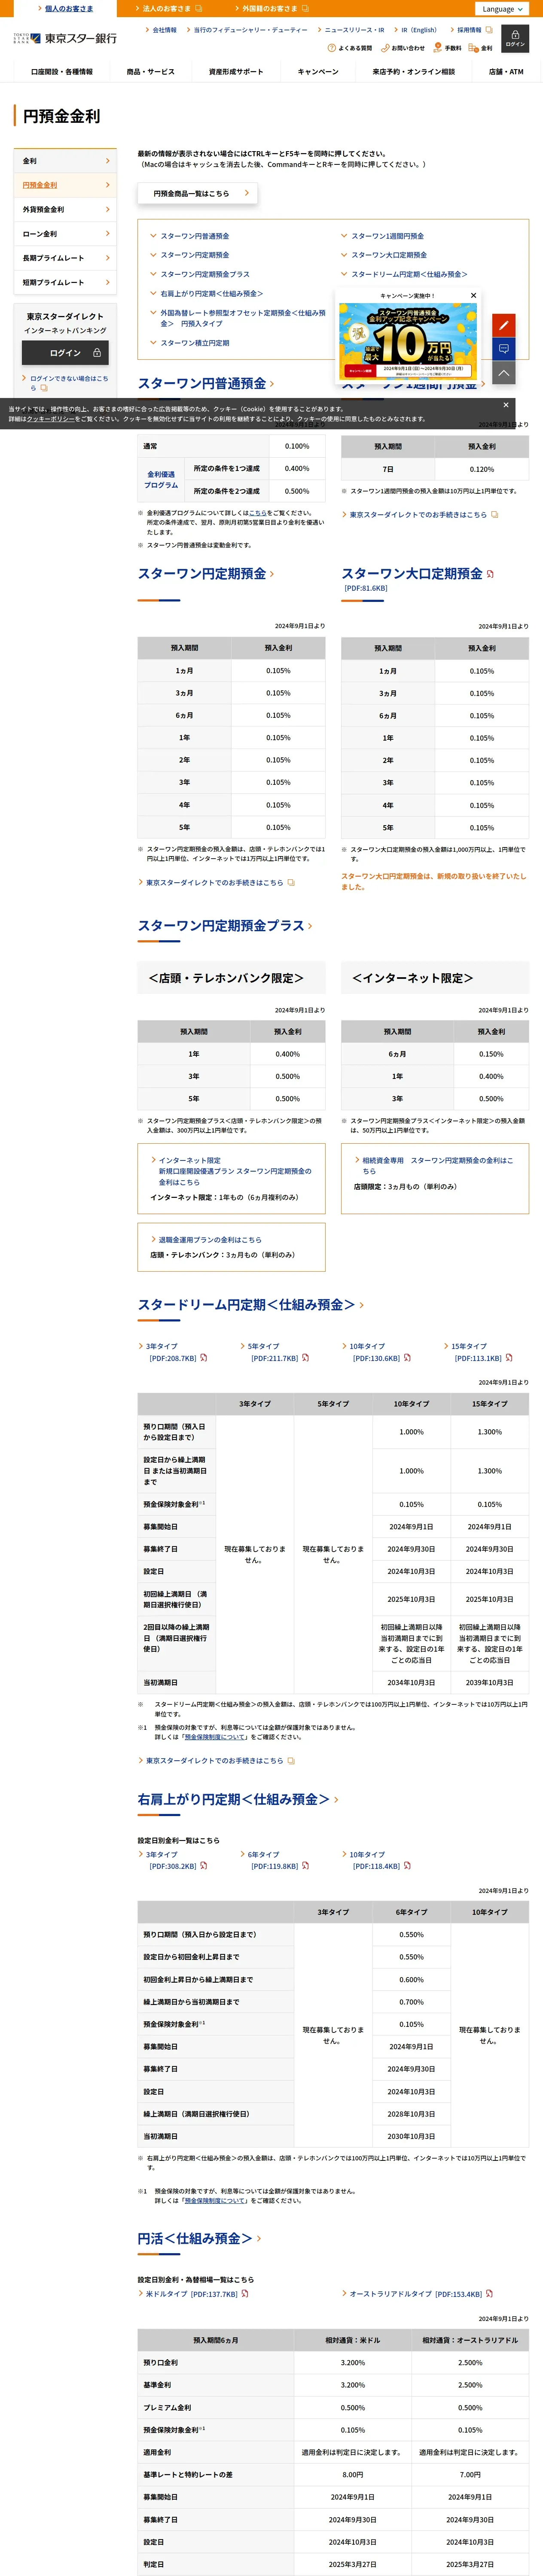This screenshot has height=2576, width=543.
Task: Open the 3年タイプ PDF icon (308.2KB)
Action: coord(203,1866)
